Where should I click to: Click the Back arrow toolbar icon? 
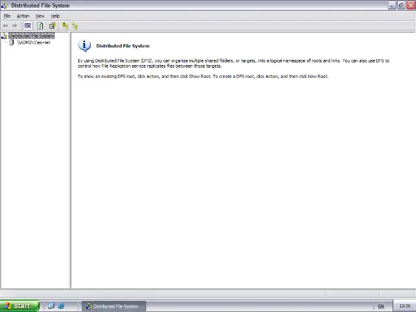(x=5, y=26)
